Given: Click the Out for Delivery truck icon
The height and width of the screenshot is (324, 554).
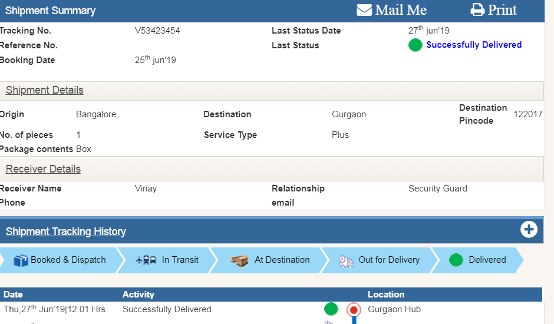Looking at the screenshot, I should [346, 260].
